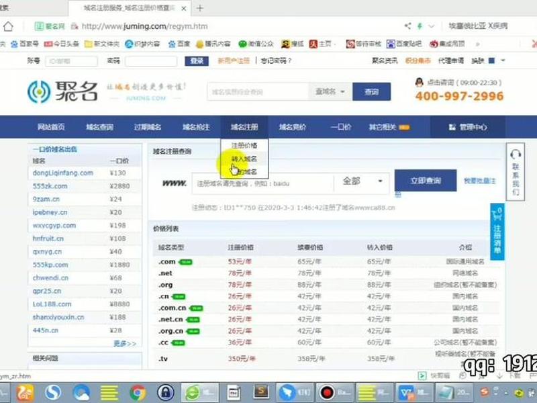Image resolution: width=537 pixels, height=403 pixels.
Task: Open the UC Browser taskbar icon
Action: [24, 393]
